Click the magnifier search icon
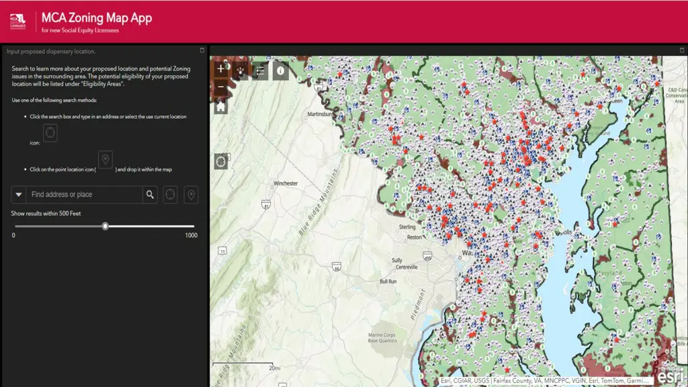The image size is (688, 387). pos(150,194)
